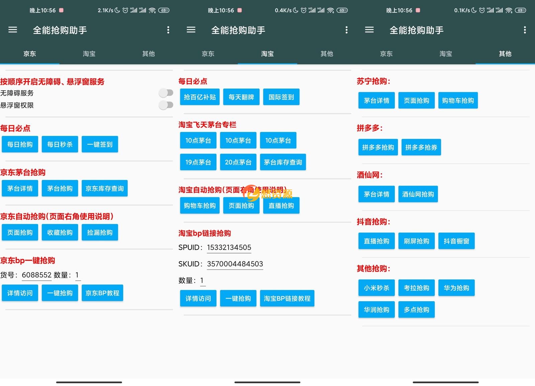Click the 一键签到 button
535x386 pixels.
point(100,144)
